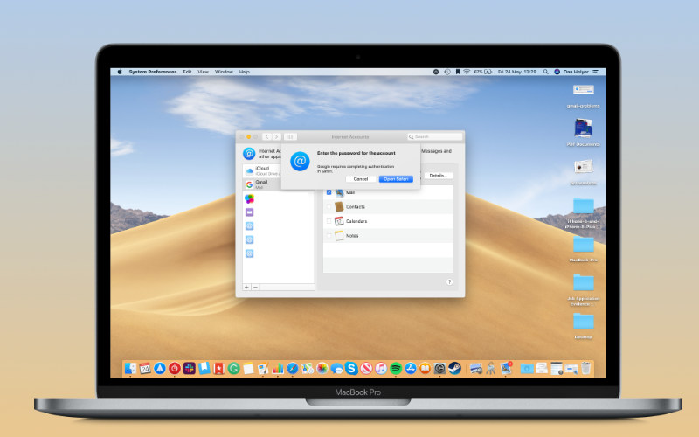The image size is (699, 437).
Task: Open System Preferences in the dock
Action: click(x=439, y=368)
